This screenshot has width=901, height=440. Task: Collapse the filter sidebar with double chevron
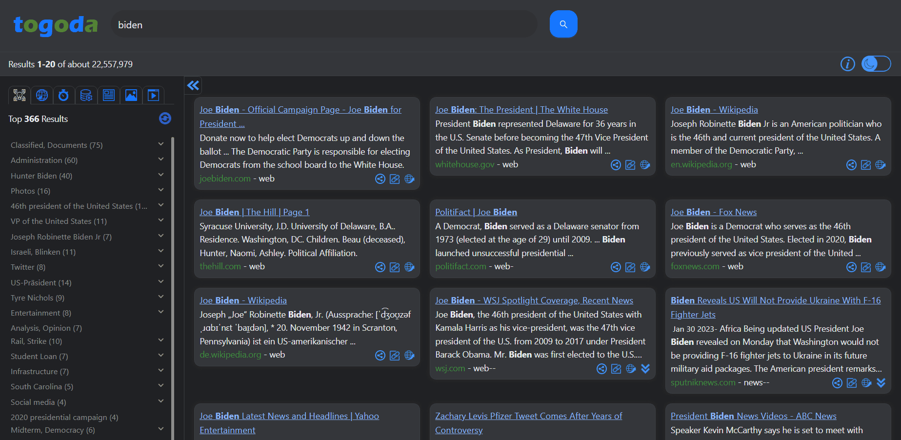(x=193, y=85)
